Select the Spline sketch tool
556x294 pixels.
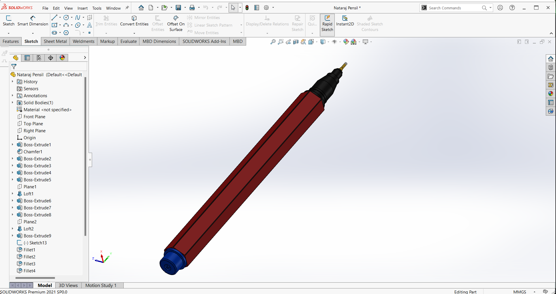78,18
